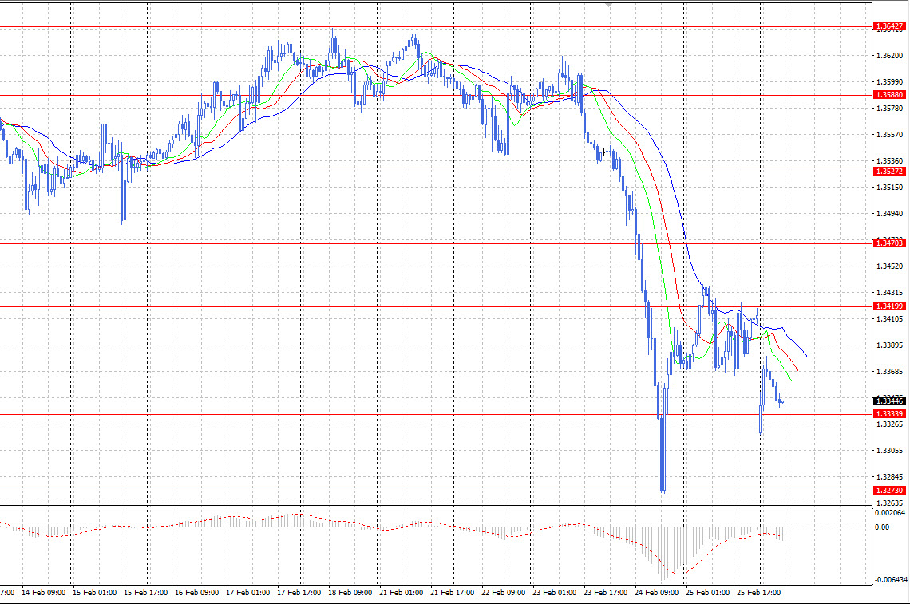Click the 25 Feb 17:00 time label
Image resolution: width=910 pixels, height=604 pixels.
click(758, 592)
